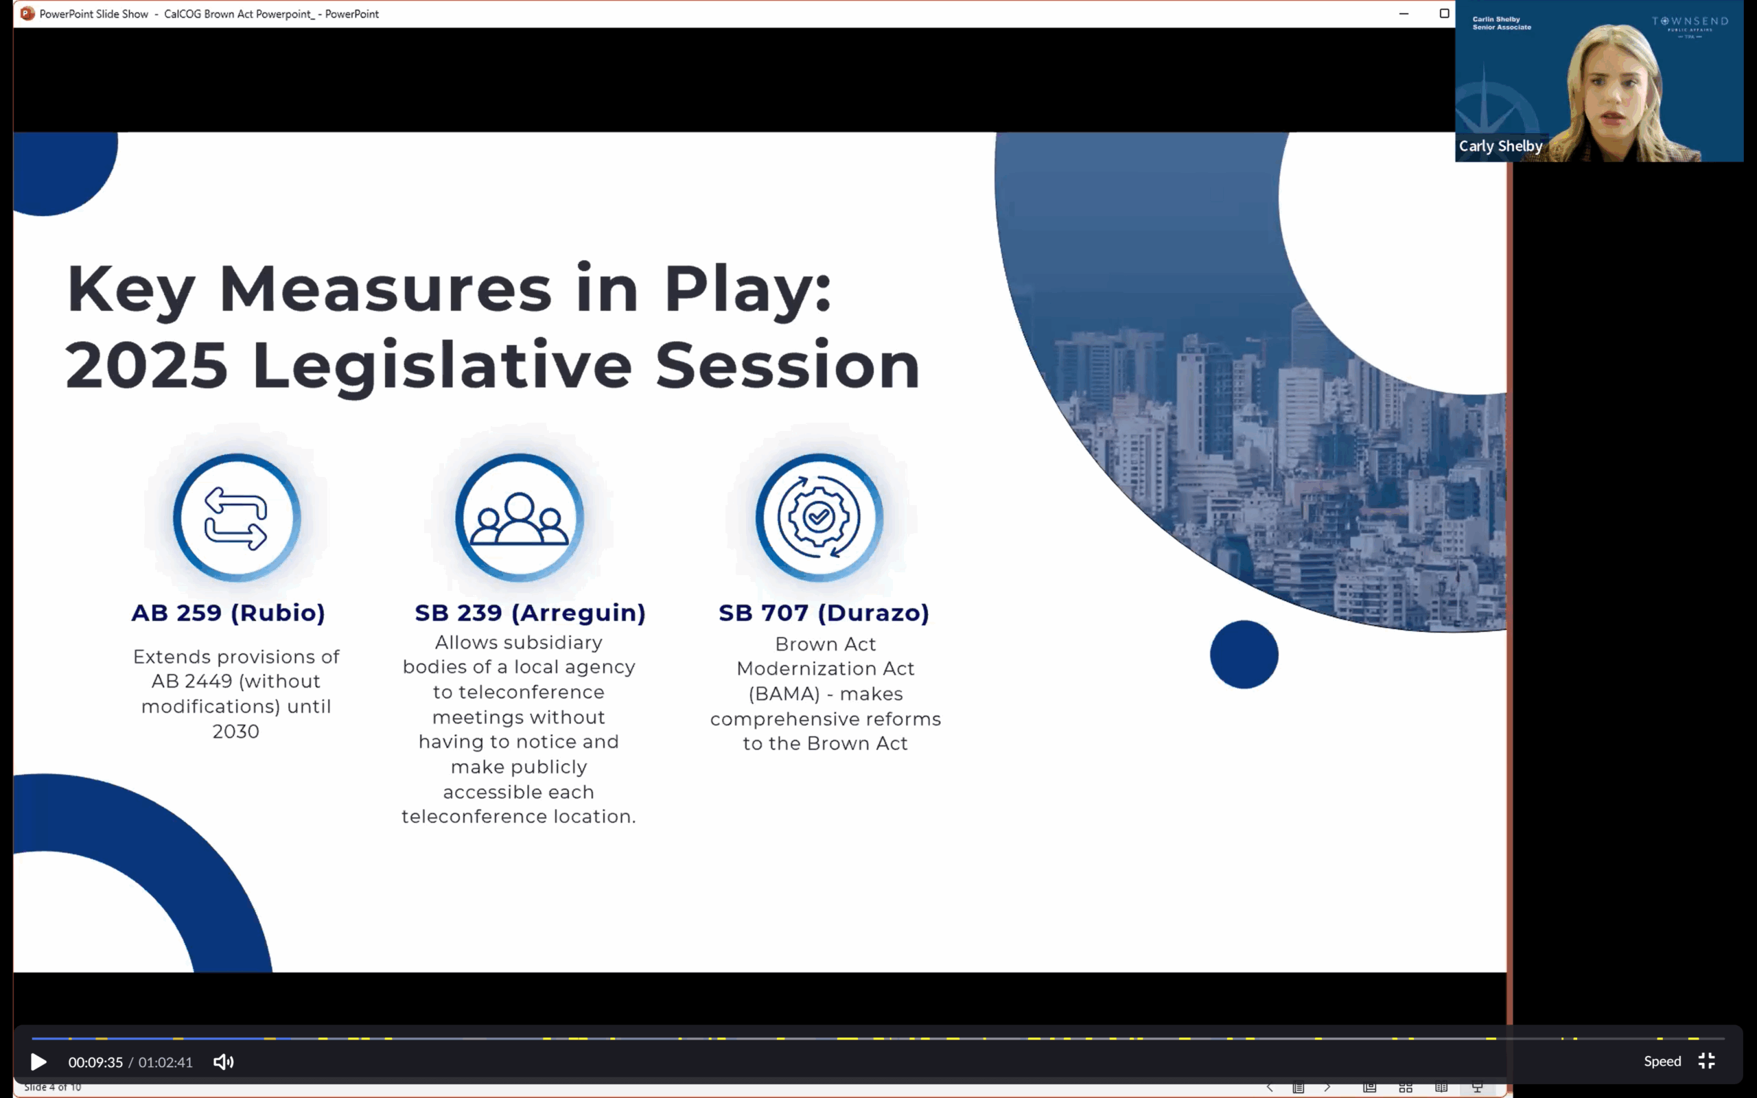Switch to Normal view icon

point(1369,1088)
